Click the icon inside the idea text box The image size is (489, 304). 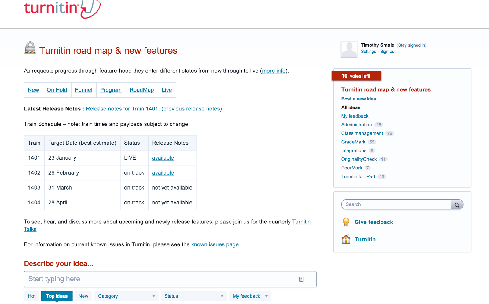[301, 279]
